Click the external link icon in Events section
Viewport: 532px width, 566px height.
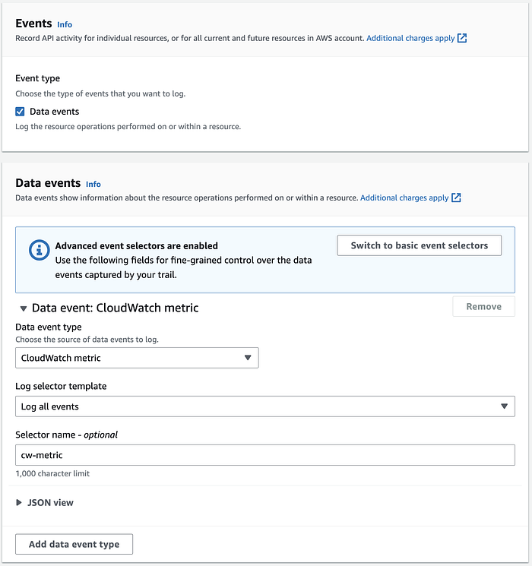462,37
